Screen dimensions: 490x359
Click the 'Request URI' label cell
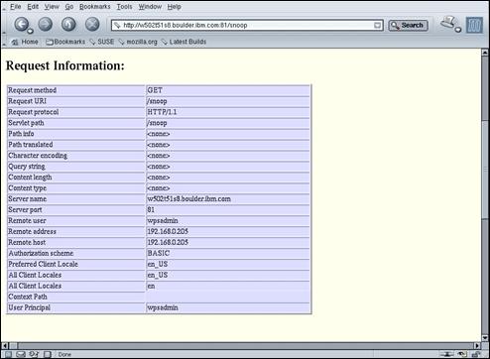point(76,101)
